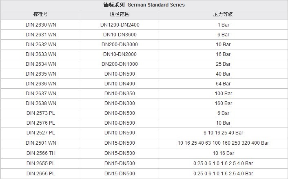Click the DN10-DN3600 size range cell
Image resolution: width=288 pixels, height=179 pixels.
tap(120, 34)
